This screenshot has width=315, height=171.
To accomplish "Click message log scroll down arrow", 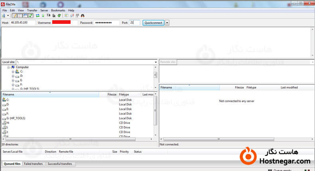I will click(x=312, y=56).
